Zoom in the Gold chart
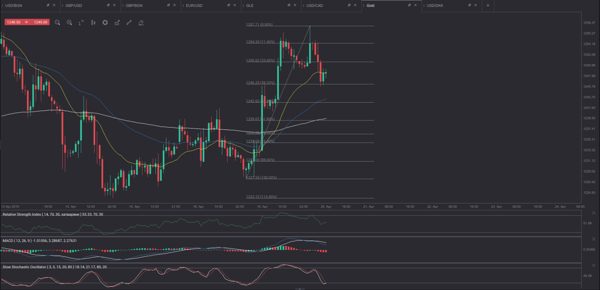Image resolution: width=600 pixels, height=290 pixels. [x=69, y=23]
